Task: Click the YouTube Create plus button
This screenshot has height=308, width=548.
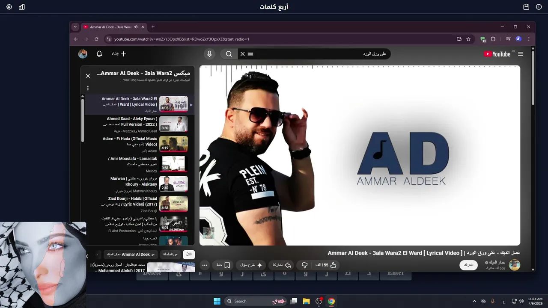Action: point(119,54)
